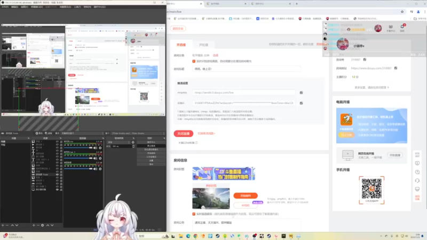Toggle the game-screen recognition checkbox under room category

coord(194,61)
